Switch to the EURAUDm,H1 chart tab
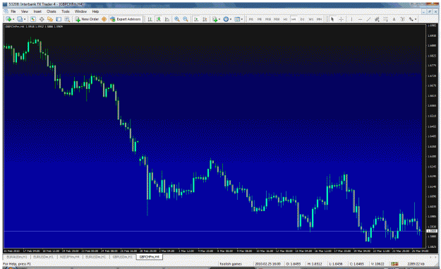The image size is (441, 269). point(17,257)
